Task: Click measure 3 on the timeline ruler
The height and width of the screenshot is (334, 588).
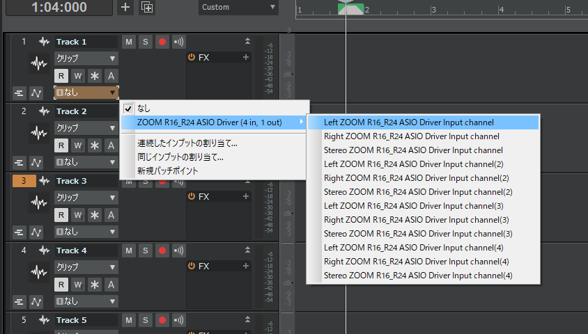Action: coord(434,9)
